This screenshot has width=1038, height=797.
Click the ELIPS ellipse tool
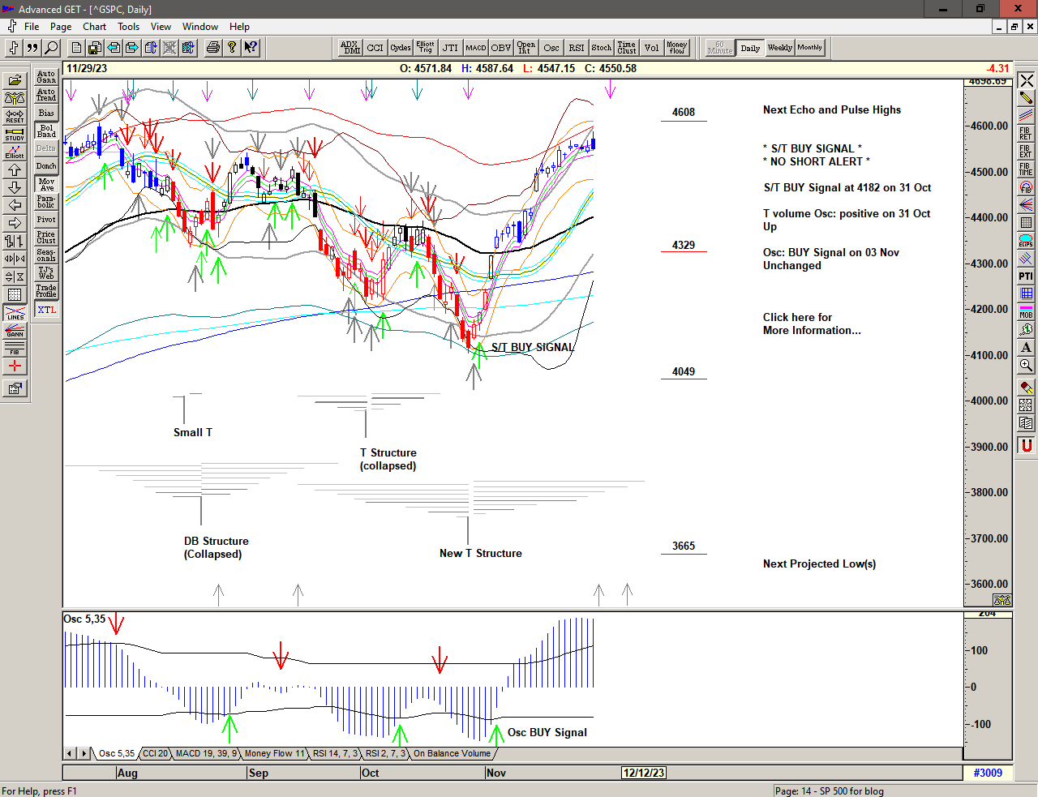[1026, 241]
